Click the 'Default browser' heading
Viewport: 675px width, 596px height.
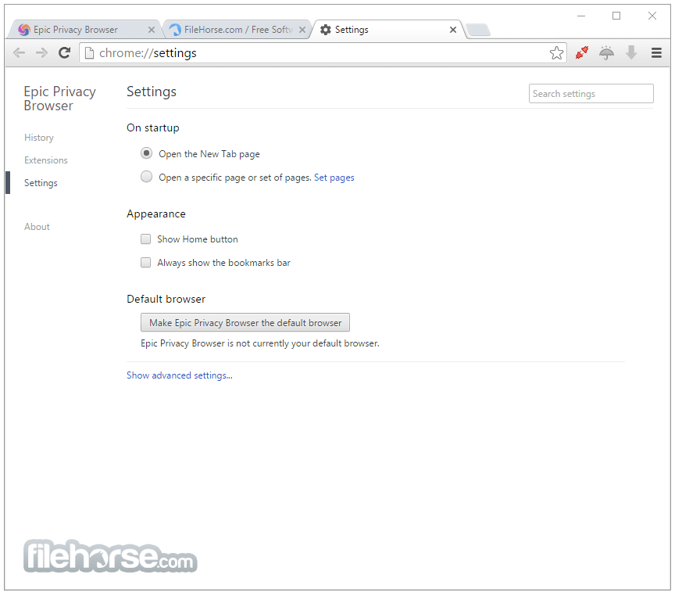166,299
